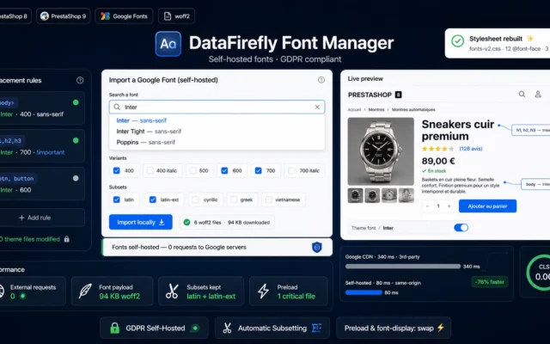Click the star rating under Sneakers cuir premium
Image resolution: width=550 pixels, height=344 pixels.
point(438,149)
